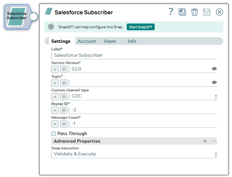232x177 pixels.
Task: Add an Advanced Properties row with plus
Action: [205, 141]
